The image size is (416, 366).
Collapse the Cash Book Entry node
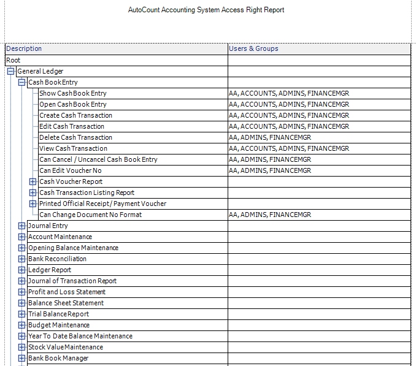(x=21, y=82)
